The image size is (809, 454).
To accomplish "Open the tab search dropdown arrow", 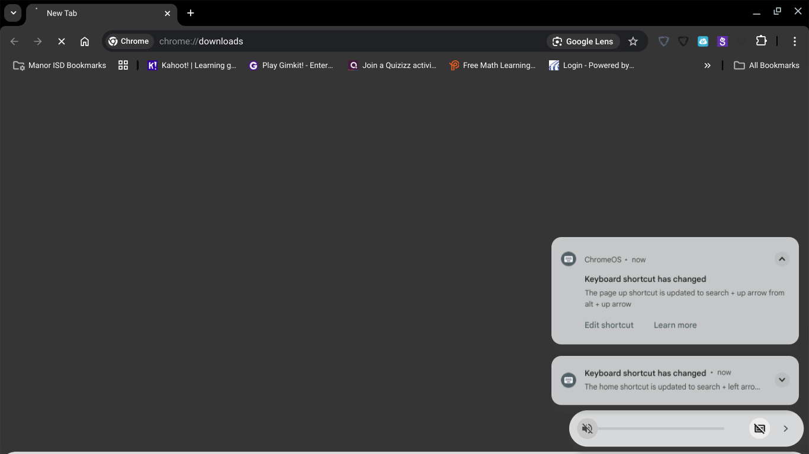I will [x=13, y=13].
